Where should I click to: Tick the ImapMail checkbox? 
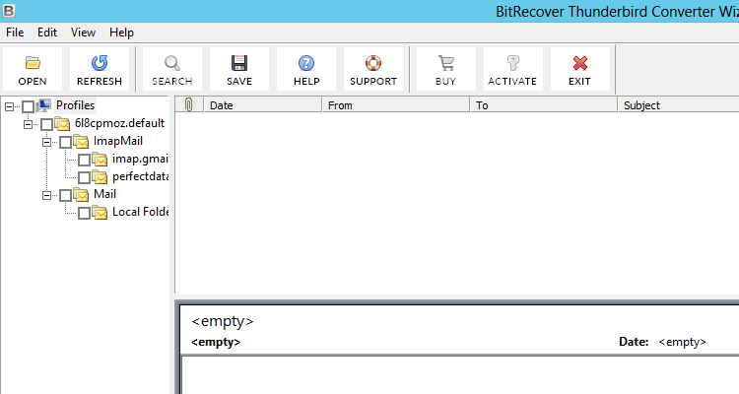coord(65,142)
